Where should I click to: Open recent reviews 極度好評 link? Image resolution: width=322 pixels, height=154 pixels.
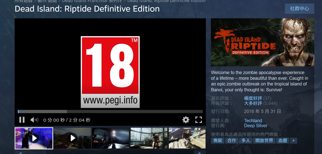pyautogui.click(x=253, y=98)
